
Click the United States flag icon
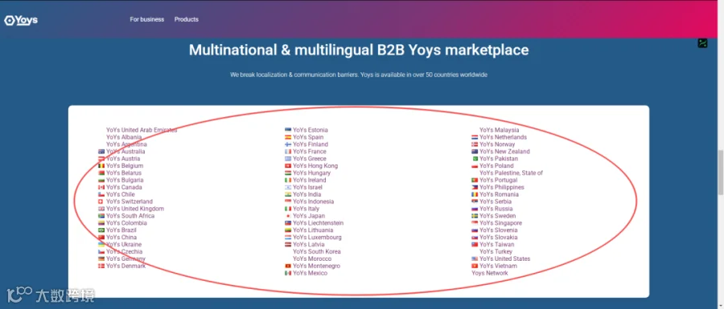click(x=475, y=258)
